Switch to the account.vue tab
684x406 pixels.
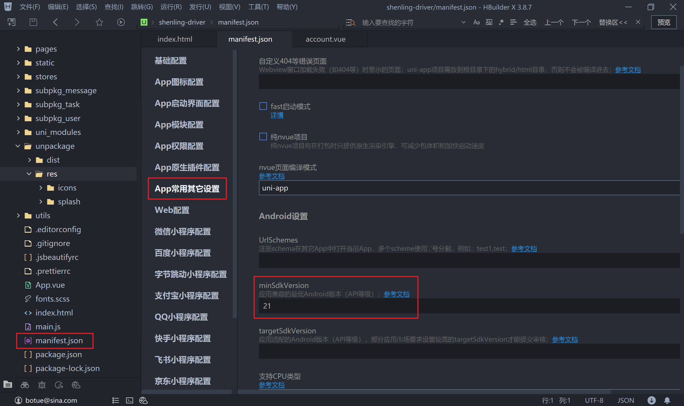[x=325, y=39]
